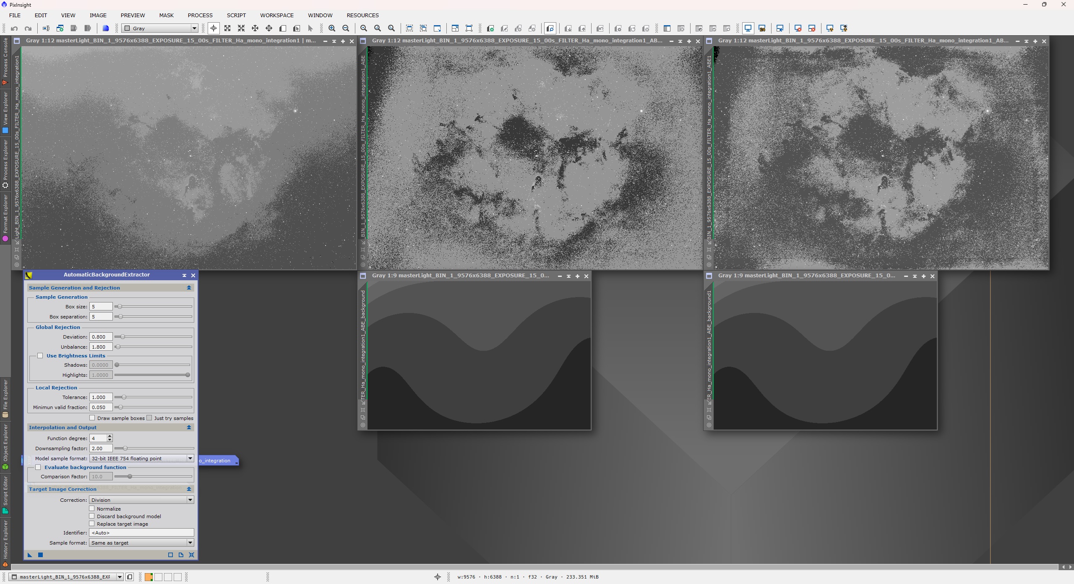Image resolution: width=1074 pixels, height=584 pixels.
Task: Open the PROCESS menu
Action: tap(200, 15)
